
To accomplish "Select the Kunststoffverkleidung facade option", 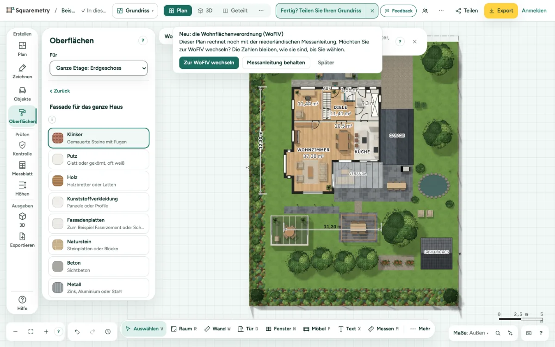I will pos(99,202).
